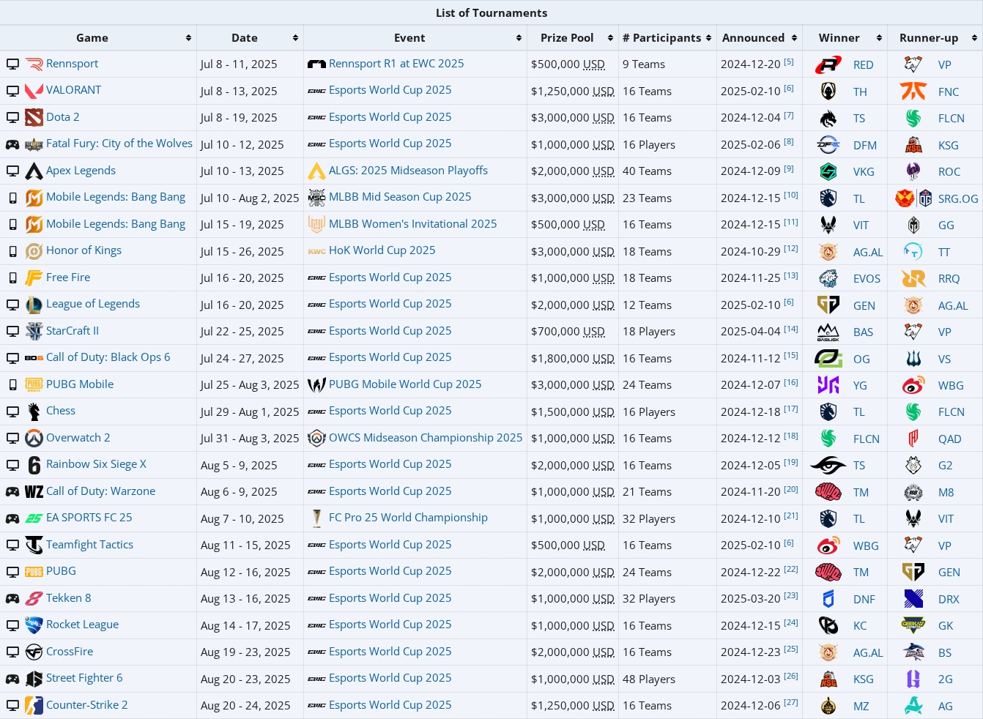Sort table by Prize Pool column arrows
The image size is (983, 719).
(610, 38)
